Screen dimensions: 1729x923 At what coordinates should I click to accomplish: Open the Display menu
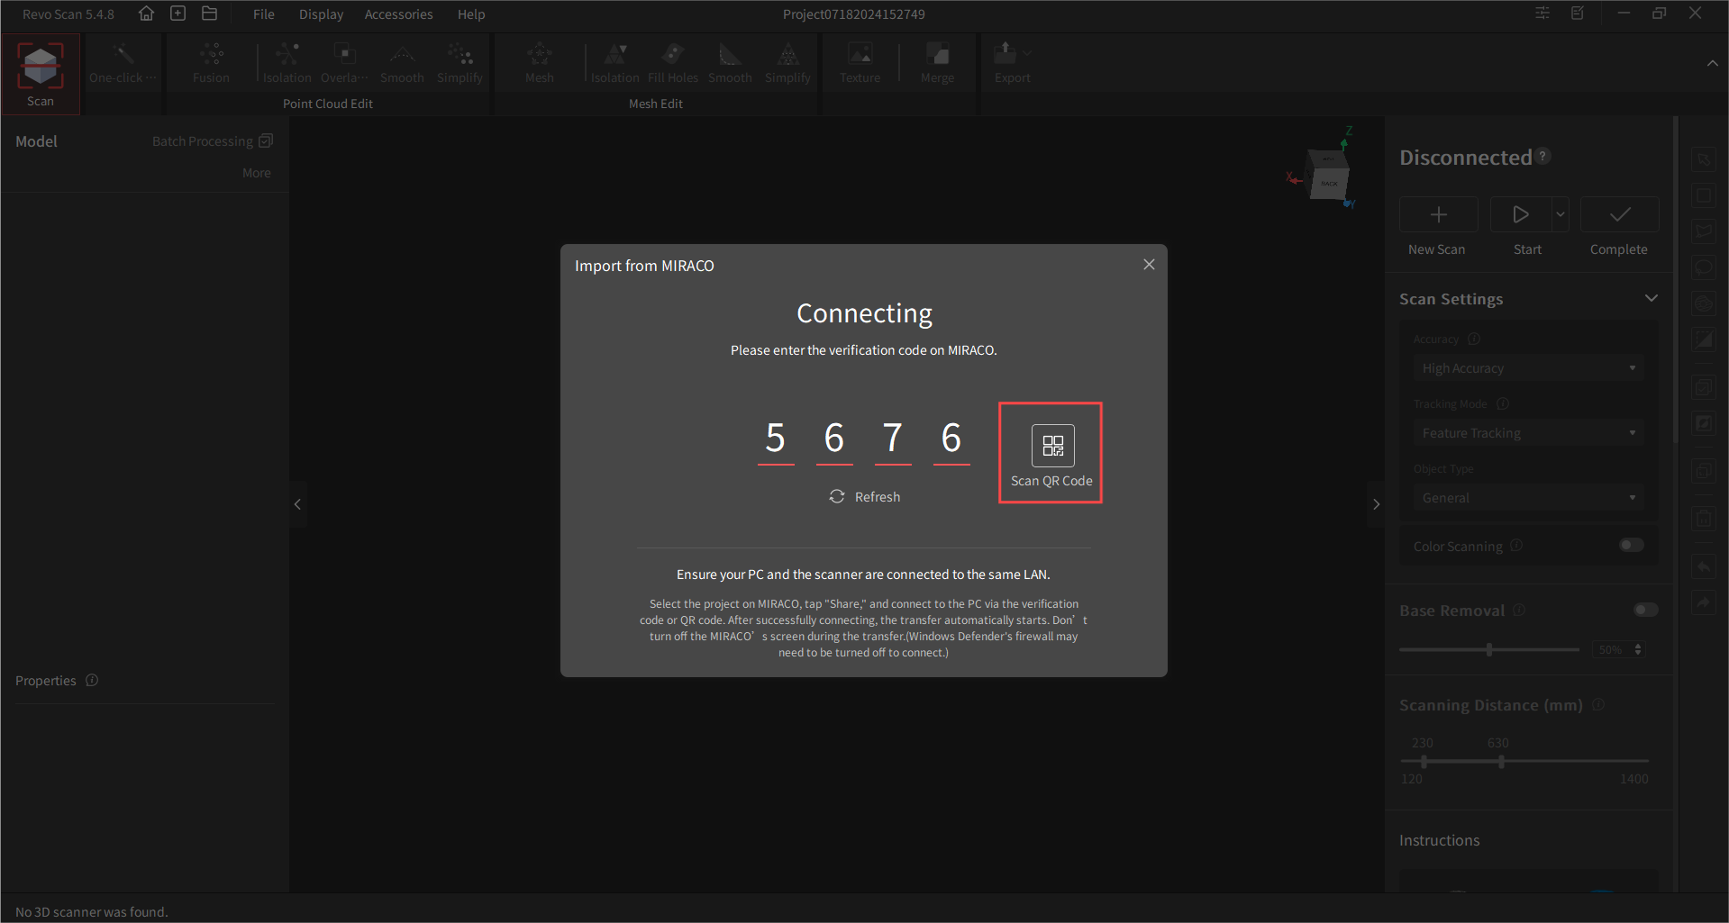pos(321,14)
